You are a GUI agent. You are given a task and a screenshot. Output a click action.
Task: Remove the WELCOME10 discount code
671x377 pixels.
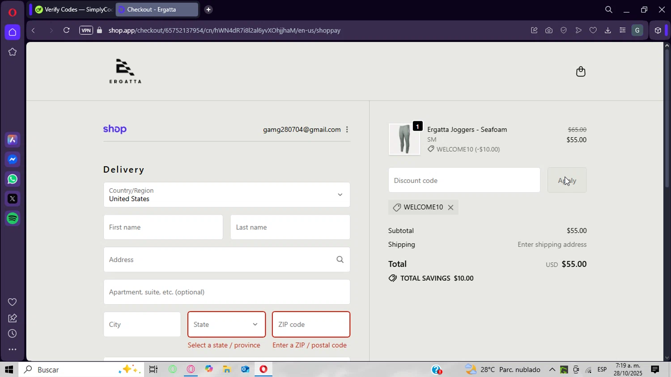pos(450,208)
